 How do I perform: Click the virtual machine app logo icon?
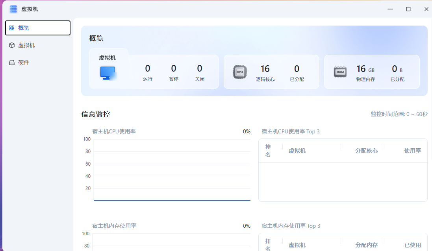click(13, 9)
